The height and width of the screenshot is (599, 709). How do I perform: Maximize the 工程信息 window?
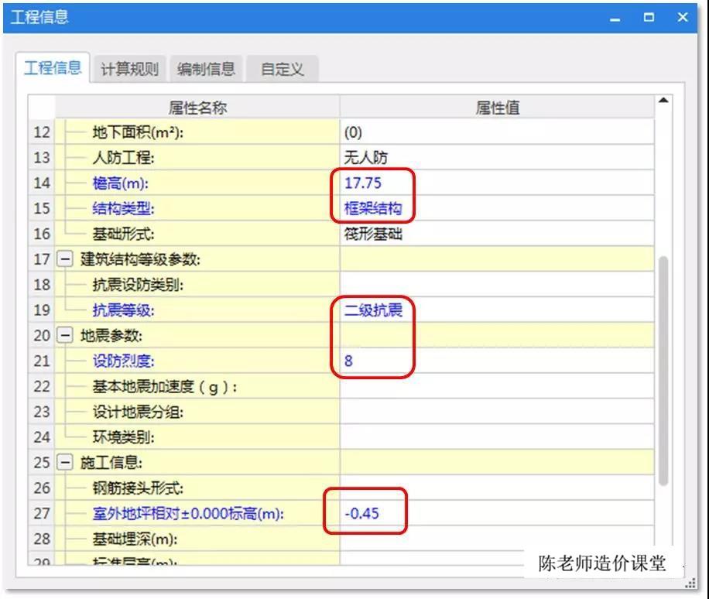(649, 18)
